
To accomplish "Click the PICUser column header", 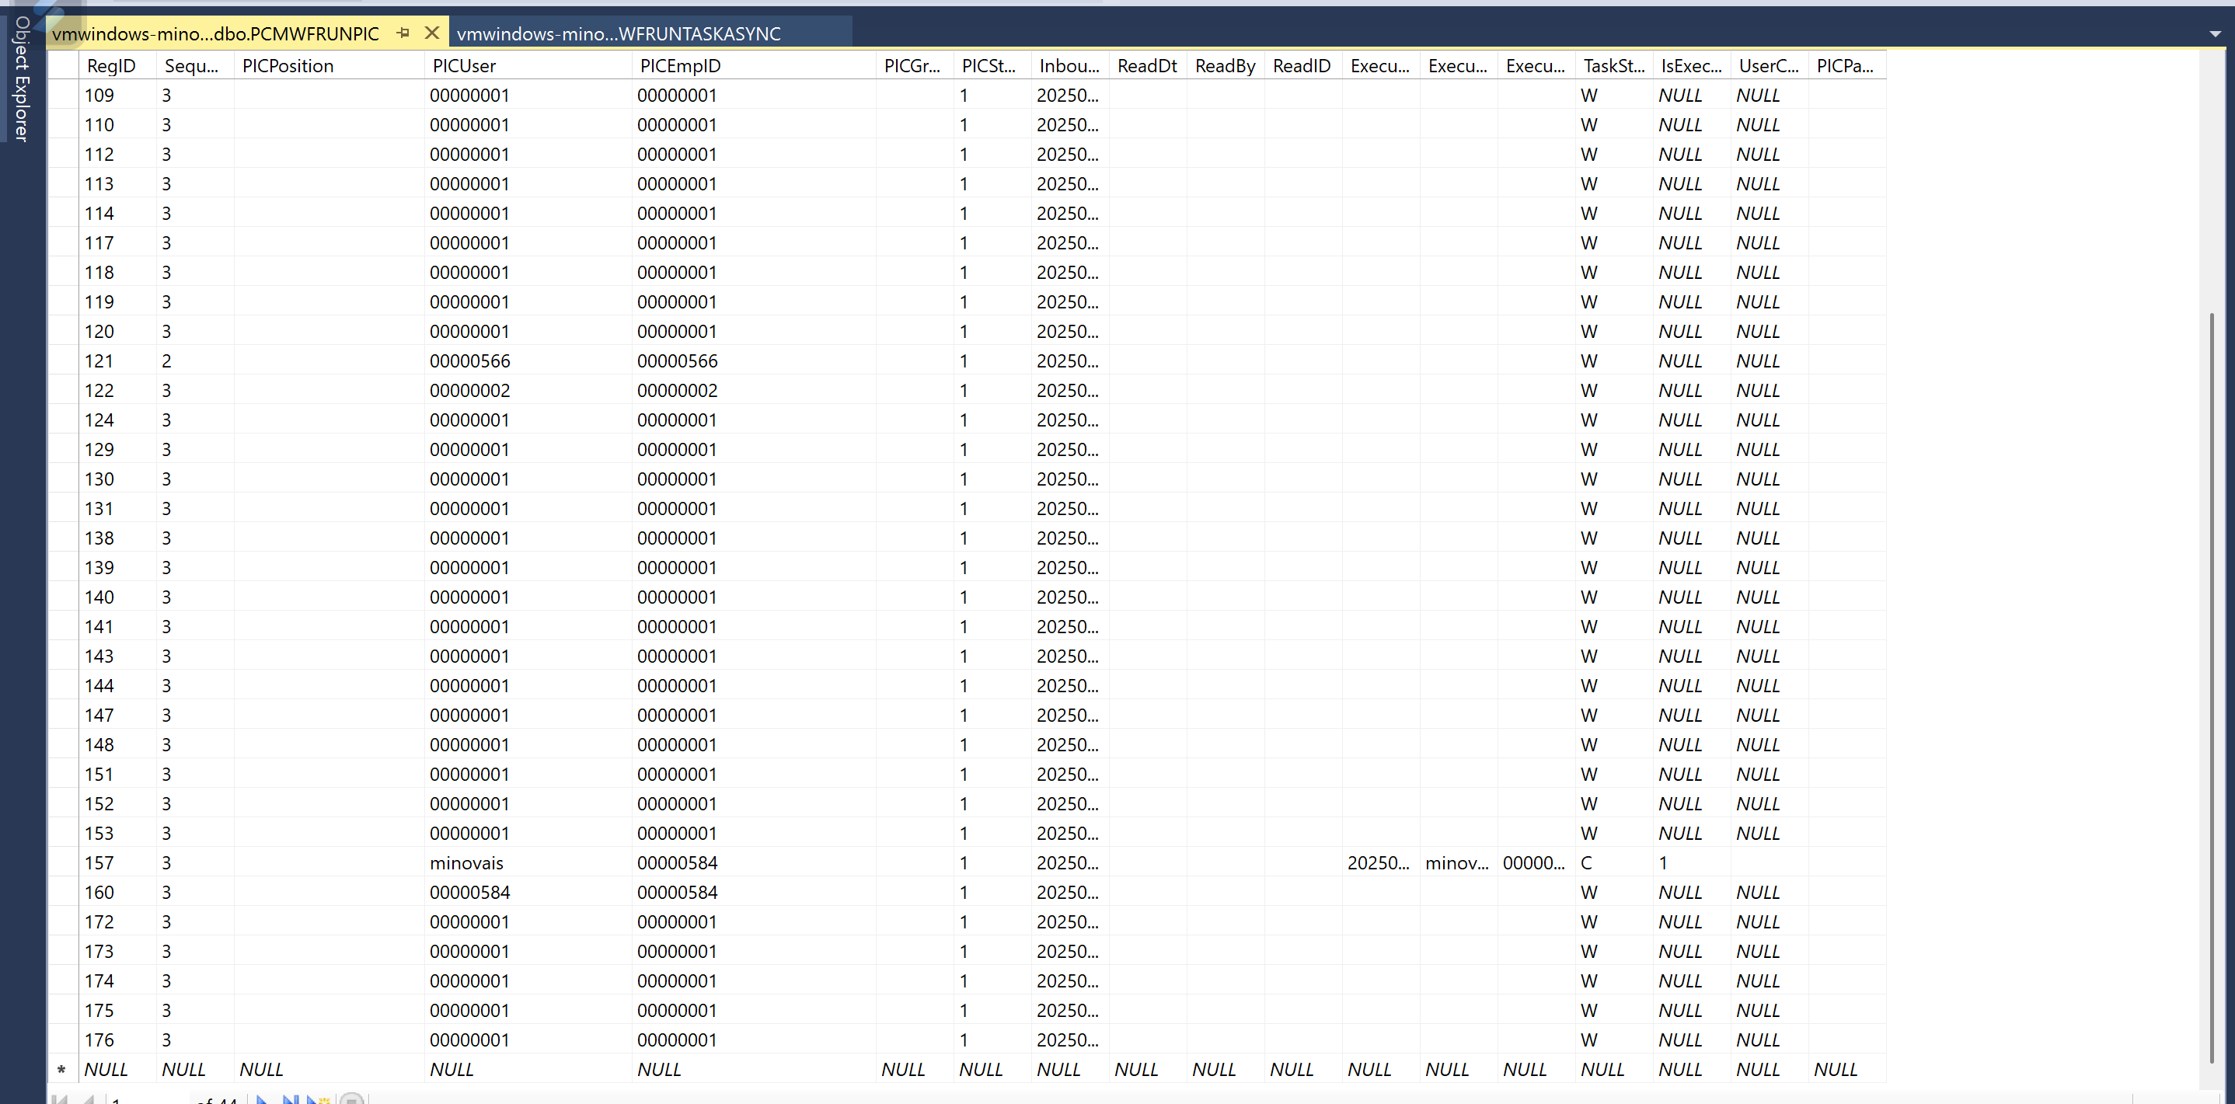I will click(x=528, y=66).
